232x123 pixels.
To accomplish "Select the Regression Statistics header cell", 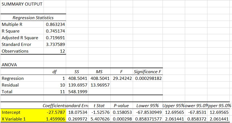I will tap(33, 18).
